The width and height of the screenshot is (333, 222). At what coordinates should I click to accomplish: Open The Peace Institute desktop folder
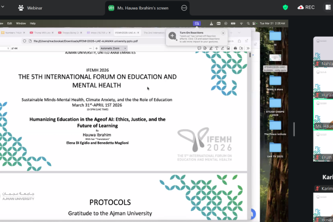pos(275,128)
